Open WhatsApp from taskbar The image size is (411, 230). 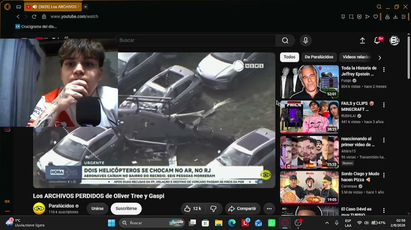[x=271, y=223]
